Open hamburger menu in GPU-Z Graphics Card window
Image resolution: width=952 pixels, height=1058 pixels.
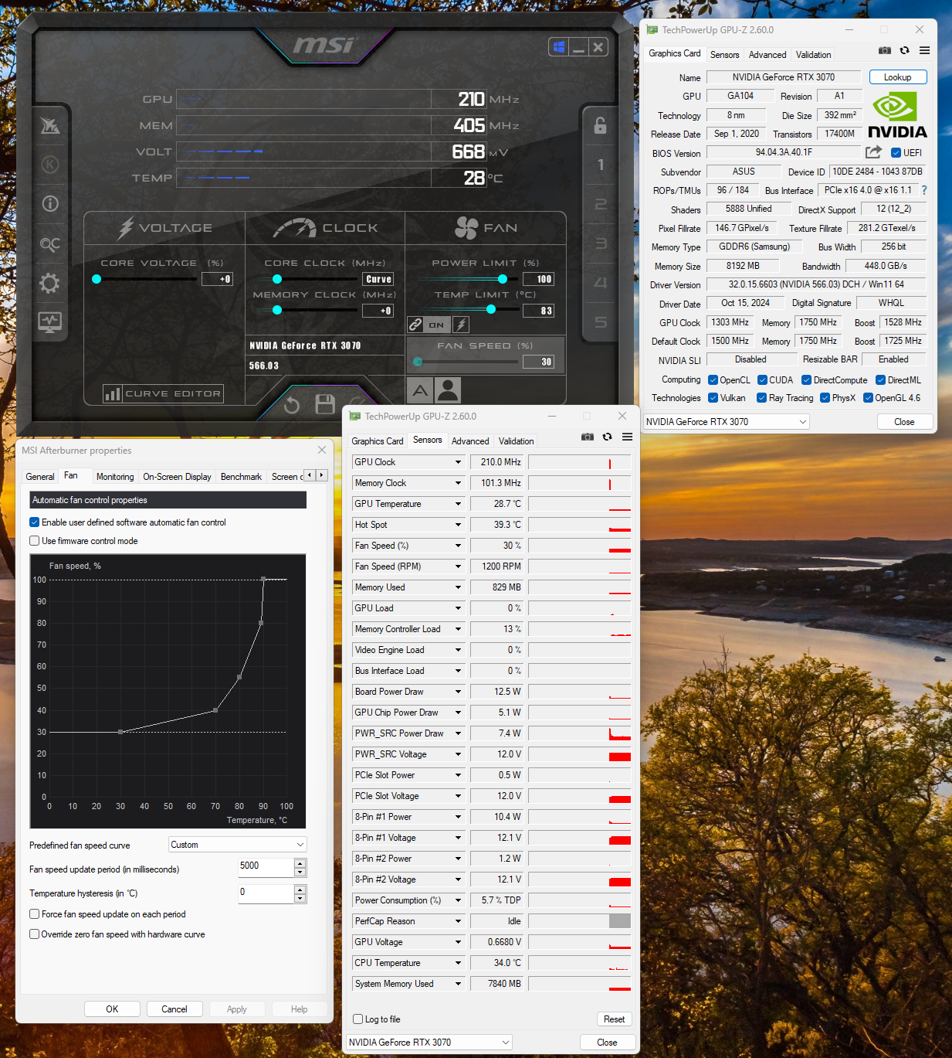click(x=924, y=50)
